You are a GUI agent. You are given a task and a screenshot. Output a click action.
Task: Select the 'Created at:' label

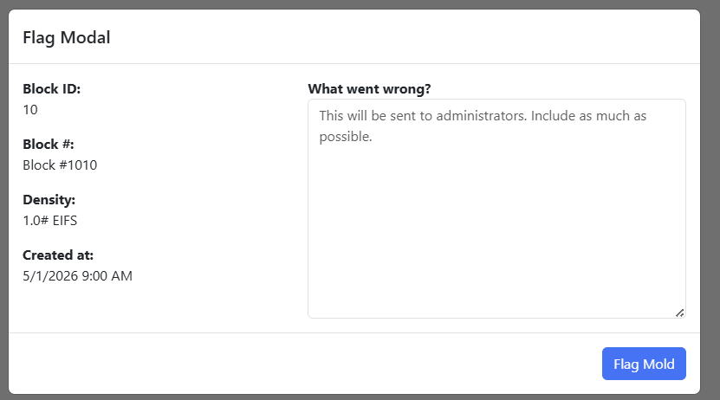pyautogui.click(x=58, y=255)
